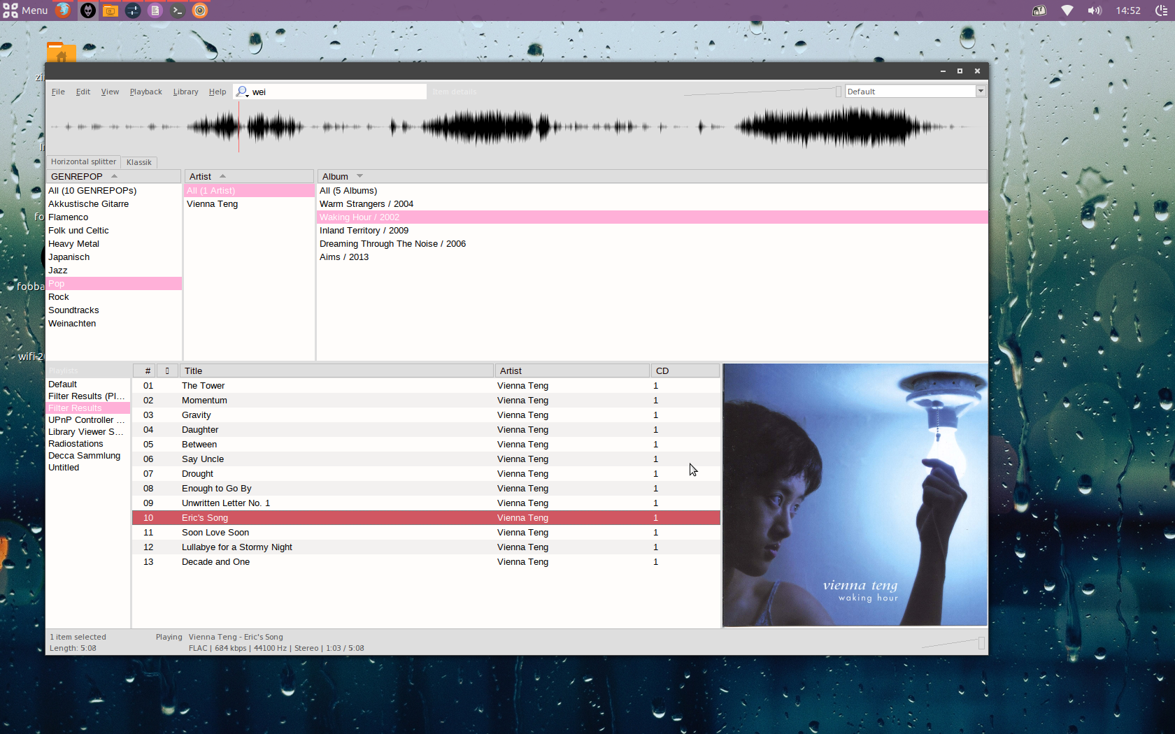The width and height of the screenshot is (1175, 734).
Task: Open the Menu applications launcher
Action: [x=25, y=10]
